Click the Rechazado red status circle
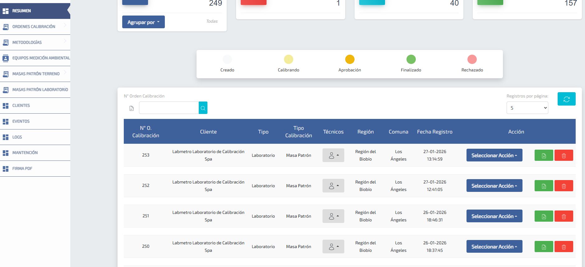585x267 pixels. pyautogui.click(x=472, y=59)
